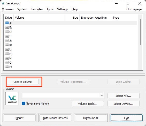The height and width of the screenshot is (126, 146).
Task: Click Select File button
Action: tap(124, 96)
